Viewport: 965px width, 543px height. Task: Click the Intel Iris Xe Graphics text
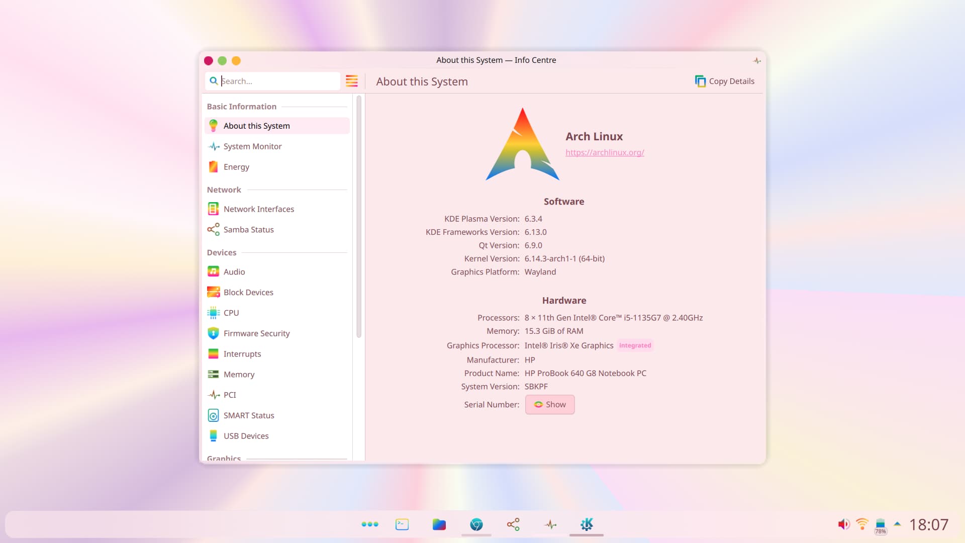pos(569,345)
